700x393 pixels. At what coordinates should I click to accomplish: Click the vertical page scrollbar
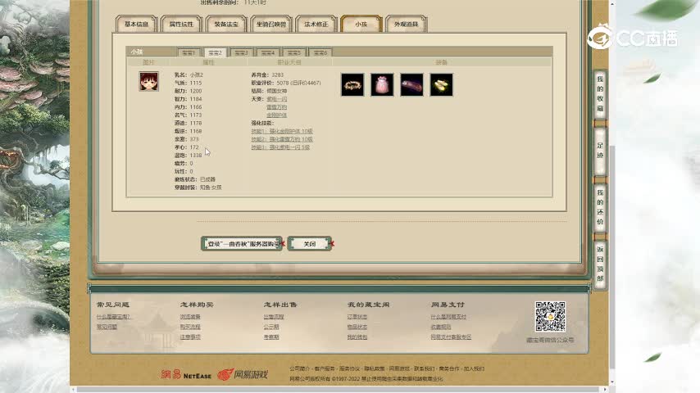[612, 256]
